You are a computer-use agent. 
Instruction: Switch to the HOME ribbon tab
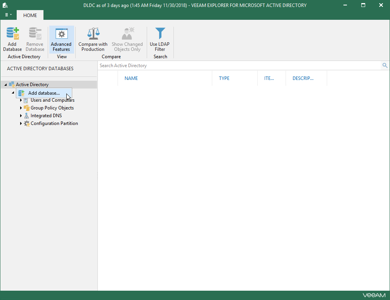(30, 16)
